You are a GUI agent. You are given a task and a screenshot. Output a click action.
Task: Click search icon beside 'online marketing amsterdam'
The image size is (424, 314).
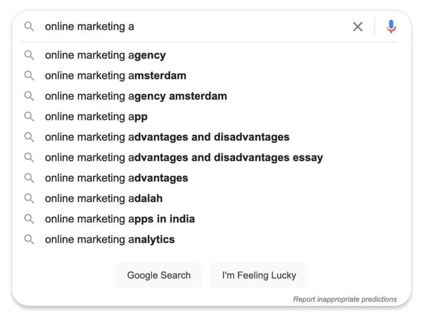tap(29, 76)
